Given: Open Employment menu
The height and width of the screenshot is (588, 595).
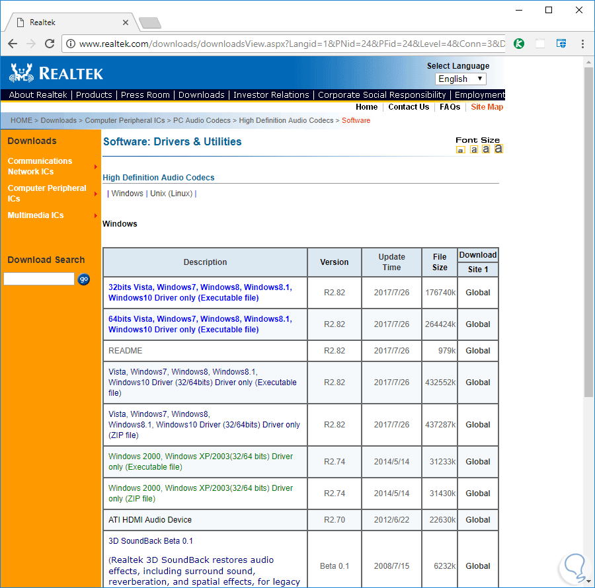Looking at the screenshot, I should 480,94.
